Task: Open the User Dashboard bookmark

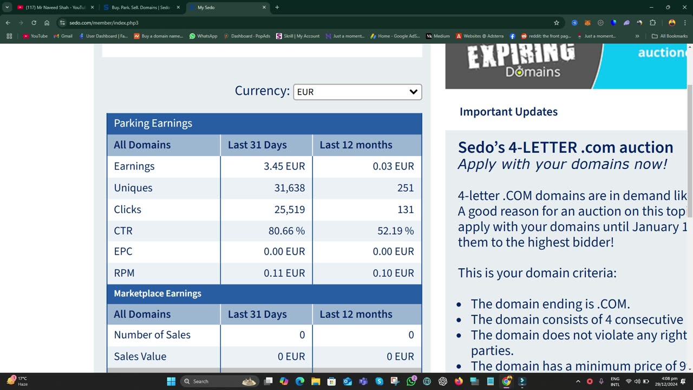Action: click(x=103, y=36)
